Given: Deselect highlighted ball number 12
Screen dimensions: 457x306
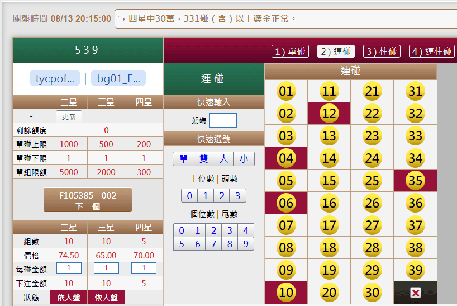Looking at the screenshot, I should tap(329, 114).
